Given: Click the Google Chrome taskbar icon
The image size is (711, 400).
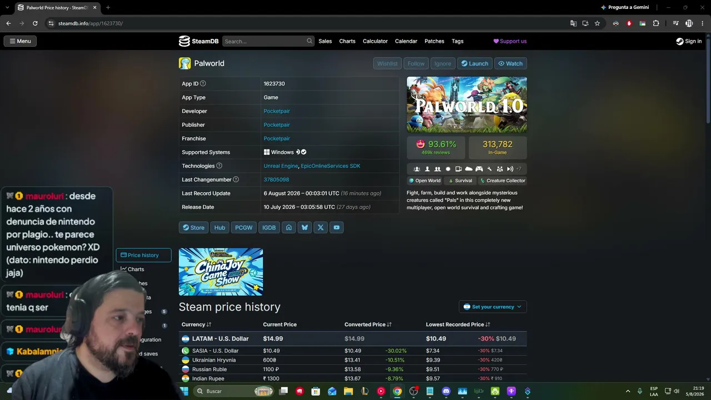Looking at the screenshot, I should point(397,391).
